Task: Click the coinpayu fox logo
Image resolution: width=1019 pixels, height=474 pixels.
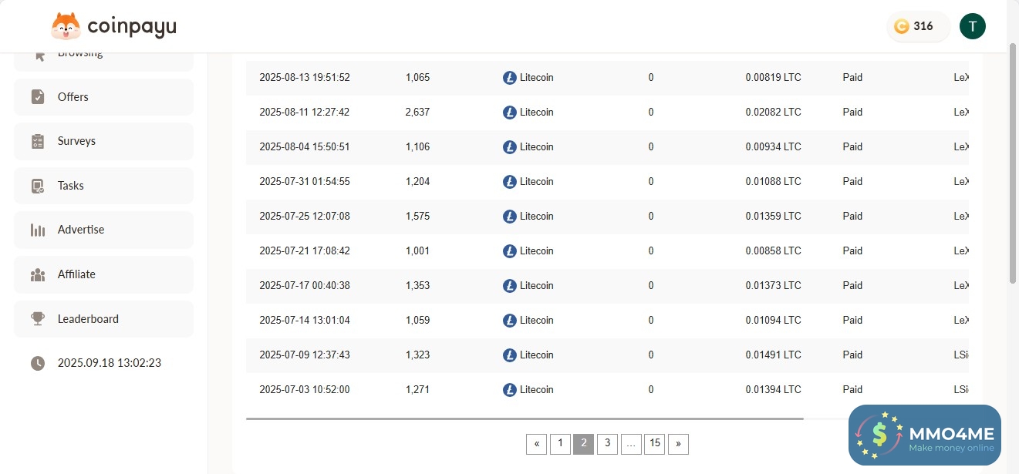Action: [x=66, y=27]
